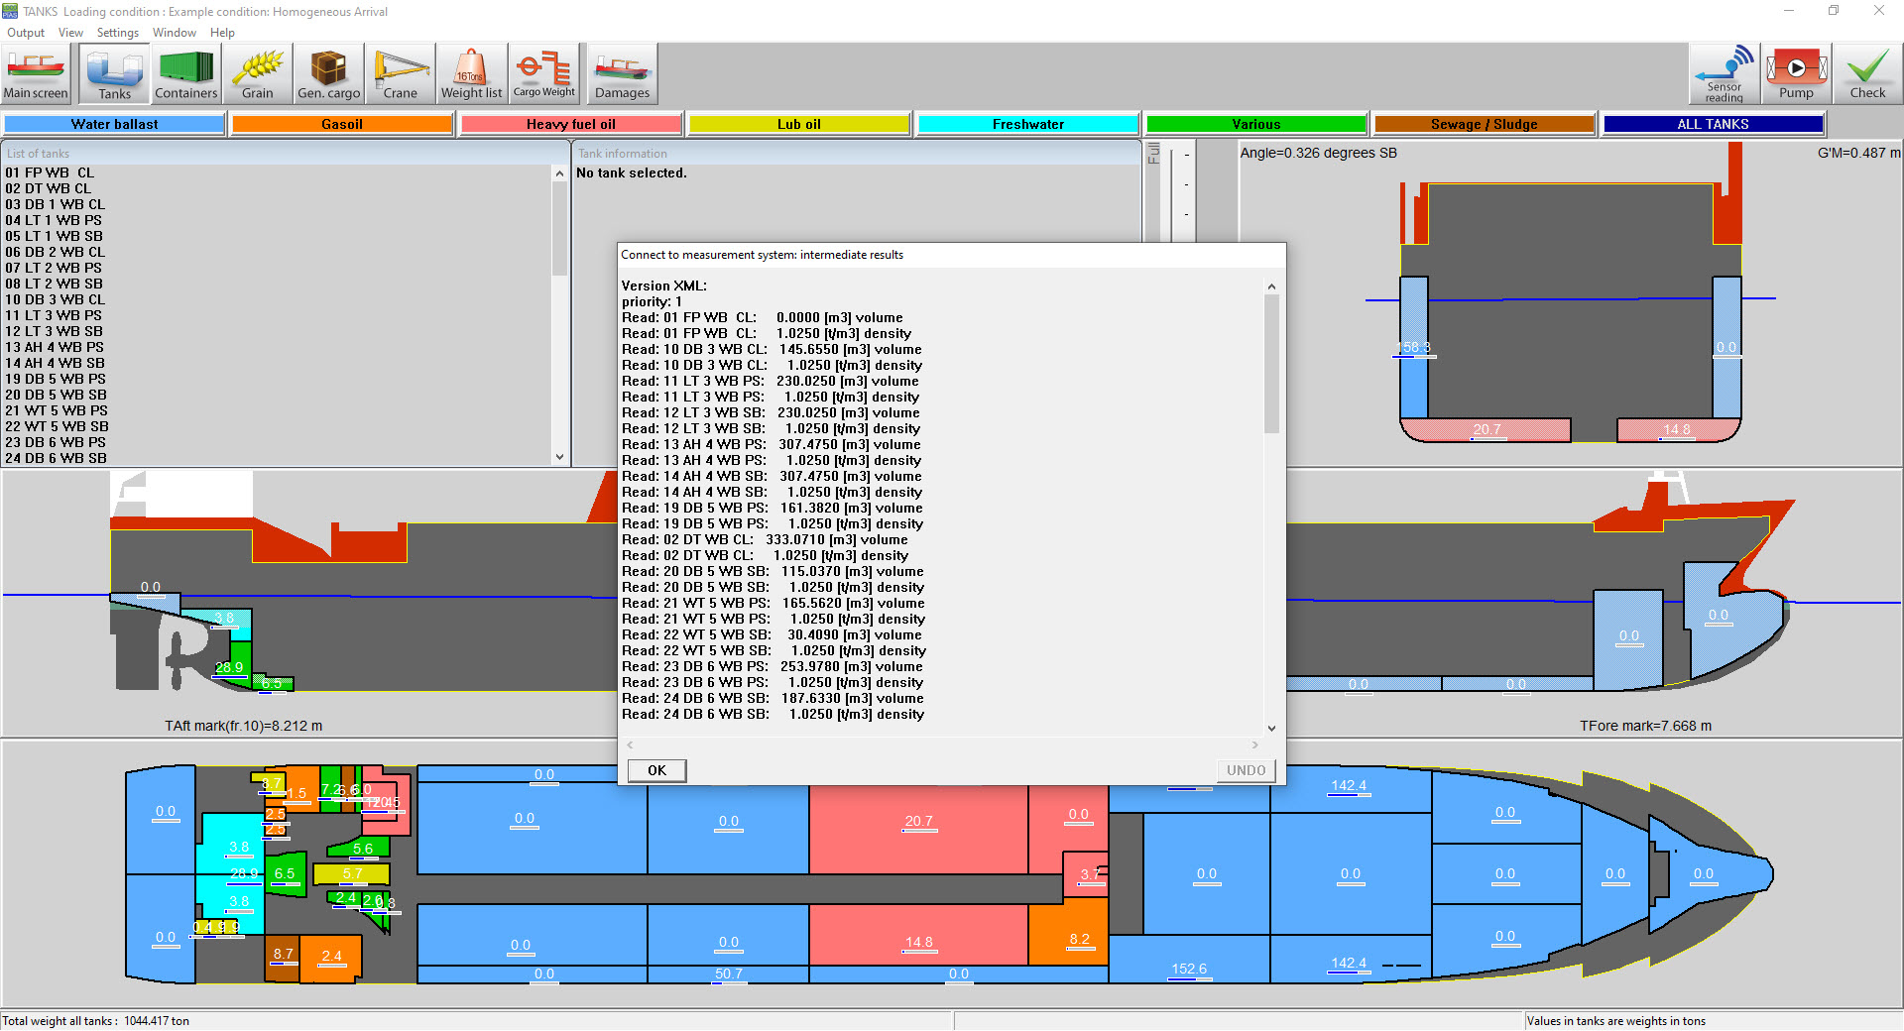Screen dimensions: 1904x1031
Task: Toggle Heavy fuel oil tank filter
Action: point(570,124)
